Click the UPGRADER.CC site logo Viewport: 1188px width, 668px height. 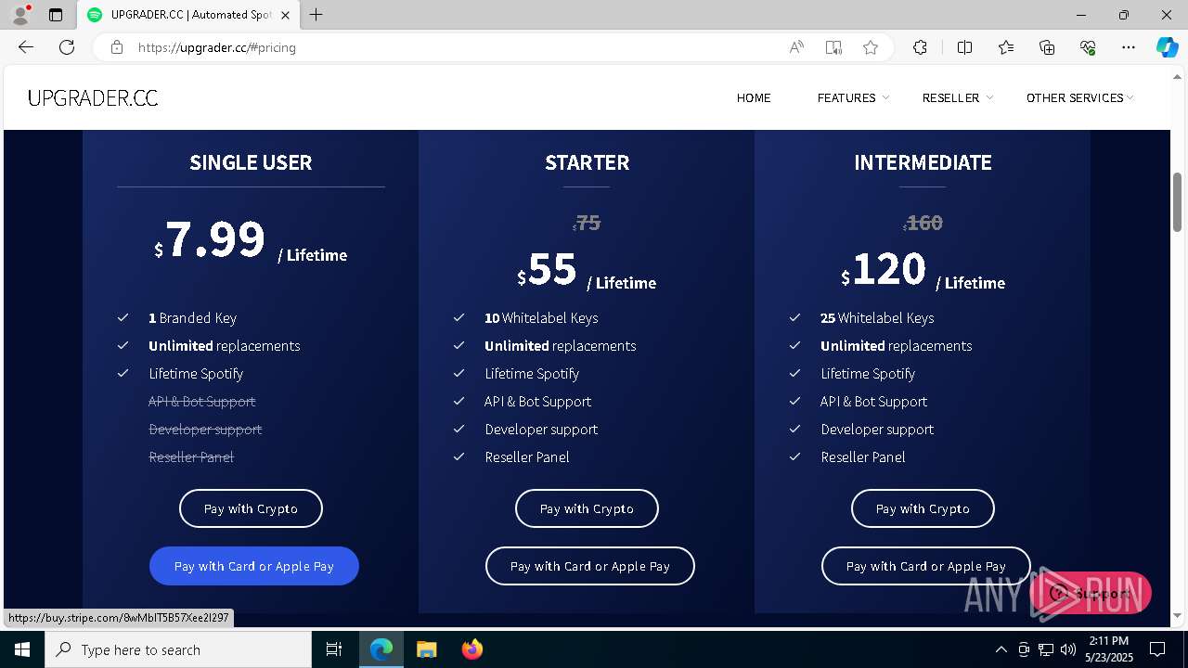click(x=93, y=98)
